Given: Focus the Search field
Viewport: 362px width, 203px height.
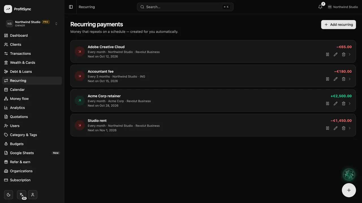Looking at the screenshot, I should 185,7.
